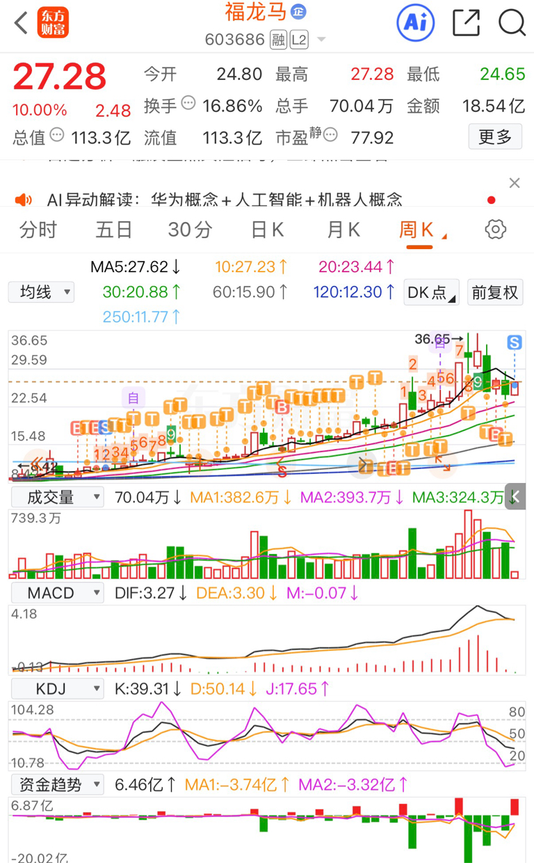This screenshot has width=534, height=863.
Task: Open the DK点 dropdown
Action: 431,292
